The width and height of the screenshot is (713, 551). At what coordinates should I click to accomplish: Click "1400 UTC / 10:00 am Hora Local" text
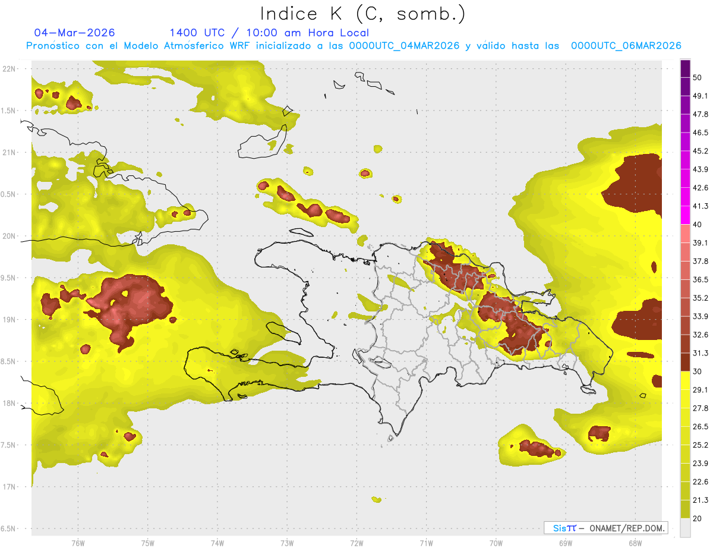tap(269, 33)
